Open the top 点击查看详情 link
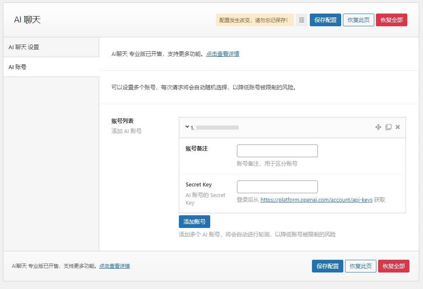 pos(223,54)
